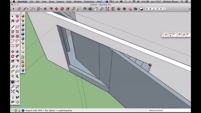Switch to Top view in the views toolbar
The height and width of the screenshot is (113, 201).
[150, 9]
